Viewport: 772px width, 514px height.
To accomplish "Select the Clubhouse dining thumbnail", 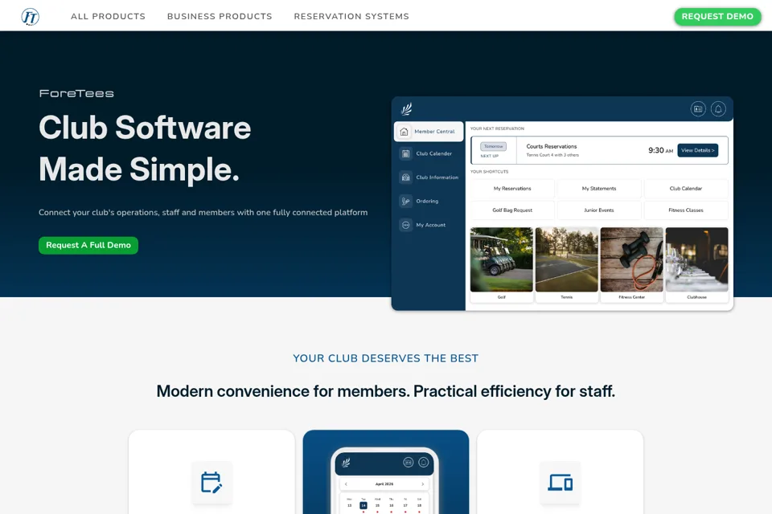I will [696, 259].
